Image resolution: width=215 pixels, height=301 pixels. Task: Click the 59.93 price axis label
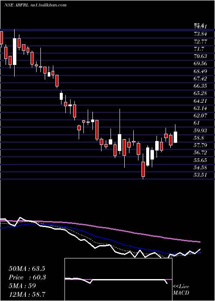[x=200, y=131]
